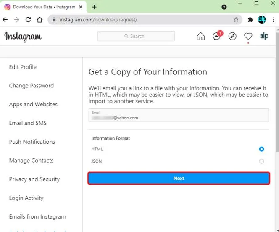This screenshot has height=232, width=279.
Task: Click the browser back arrow
Action: (x=5, y=20)
